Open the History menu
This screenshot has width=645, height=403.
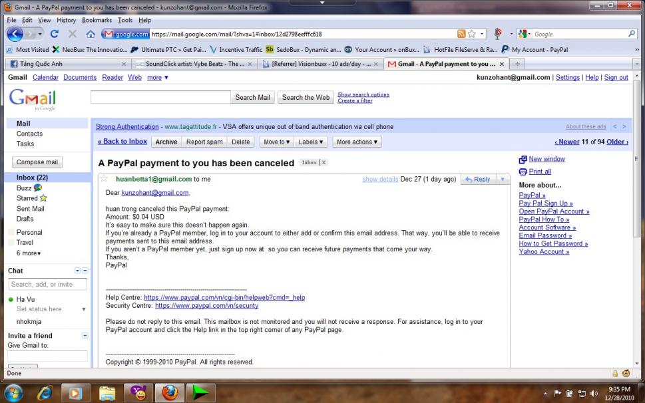tap(66, 20)
